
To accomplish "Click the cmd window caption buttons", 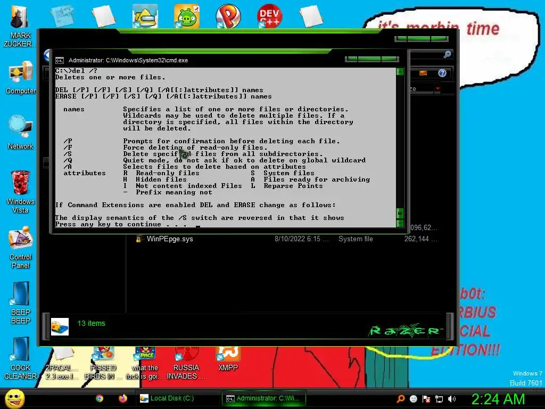I will (x=372, y=59).
